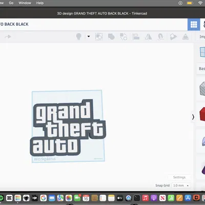Click the Wi-Fi icon in menu bar

tap(200, 3)
